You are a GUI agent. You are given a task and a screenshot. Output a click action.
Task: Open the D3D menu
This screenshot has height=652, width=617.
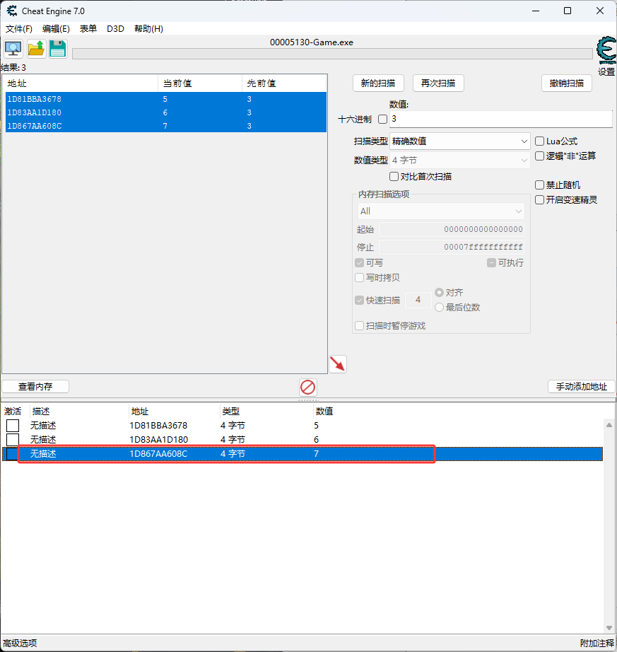coord(115,29)
